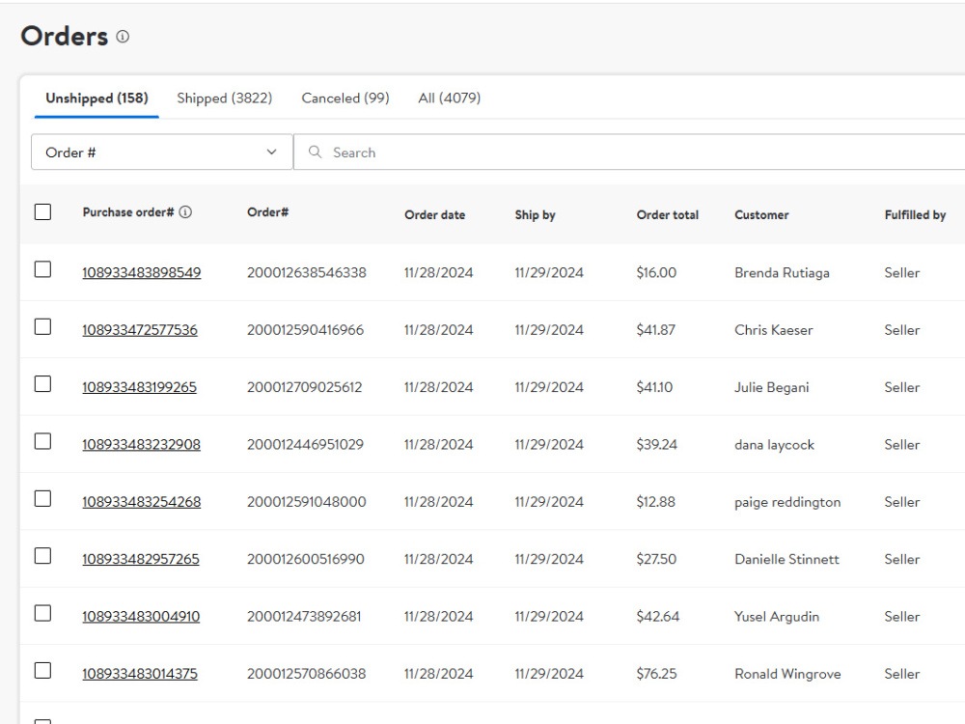Click the $42.64 order total
This screenshot has height=724, width=965.
[x=658, y=616]
